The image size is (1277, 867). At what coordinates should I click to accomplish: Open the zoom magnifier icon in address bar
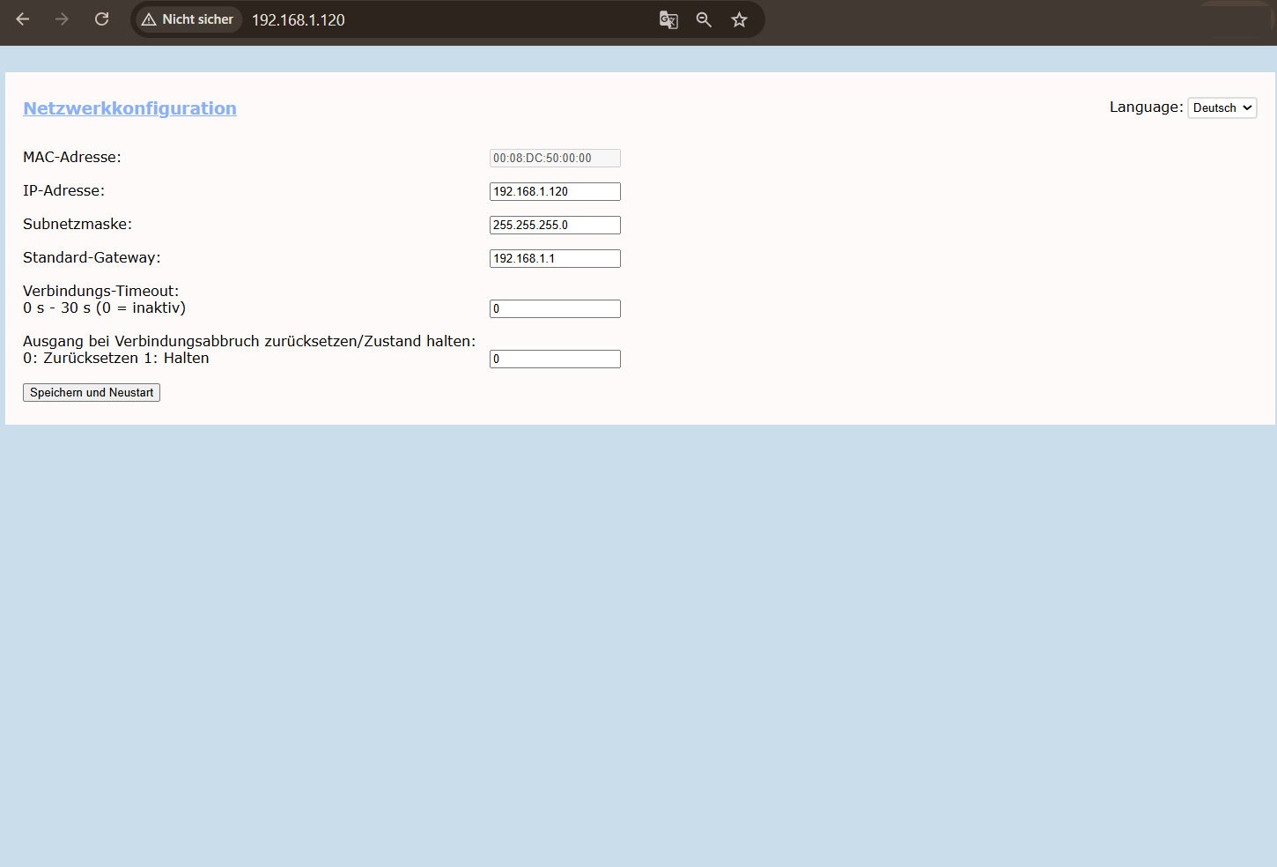[x=704, y=19]
